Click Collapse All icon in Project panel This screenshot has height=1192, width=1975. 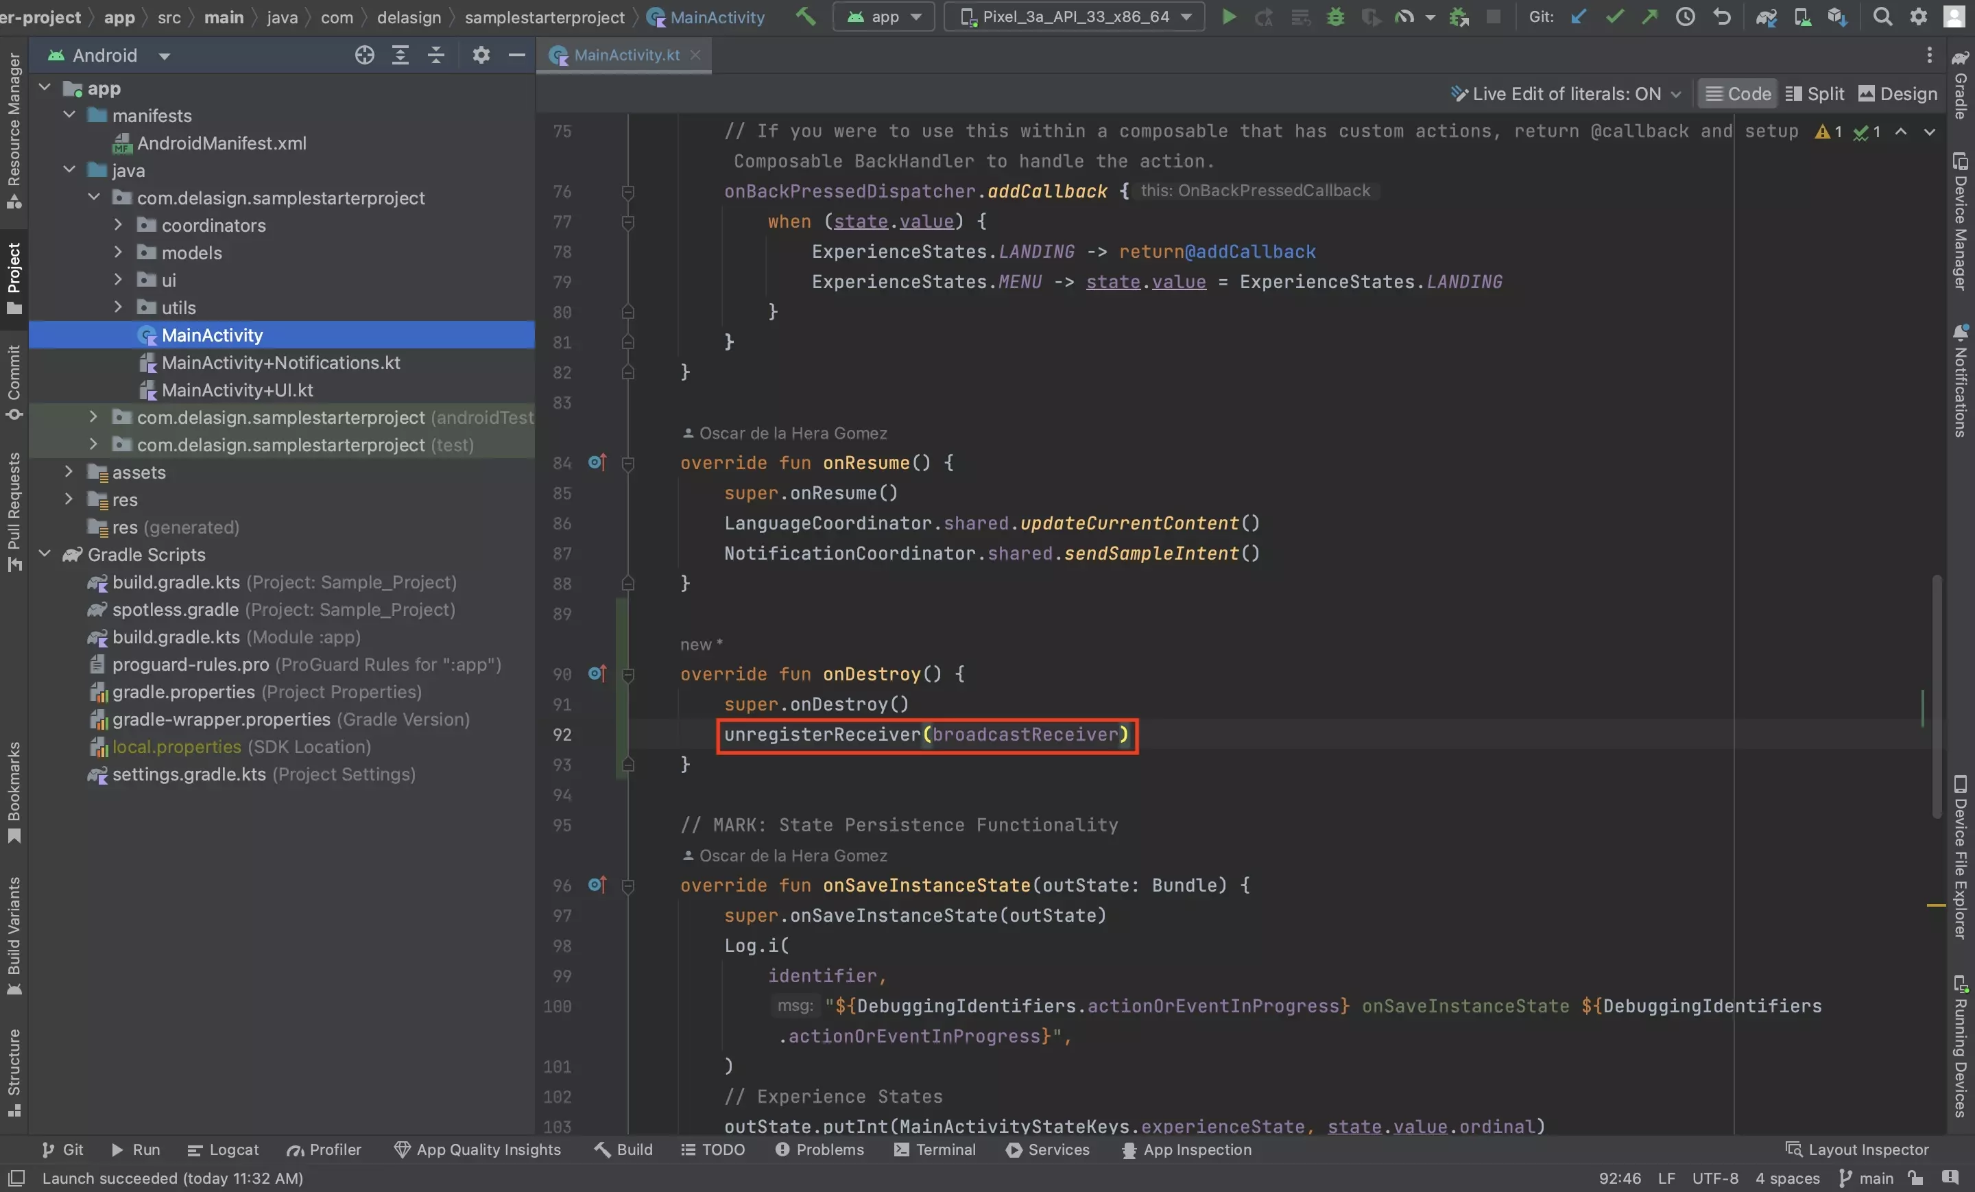click(x=436, y=56)
